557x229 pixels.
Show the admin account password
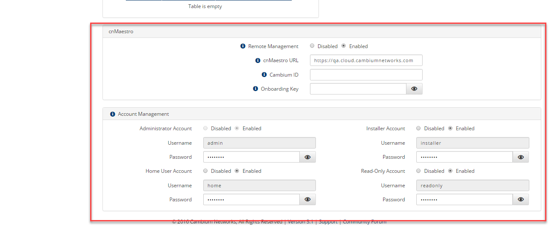[x=307, y=157]
